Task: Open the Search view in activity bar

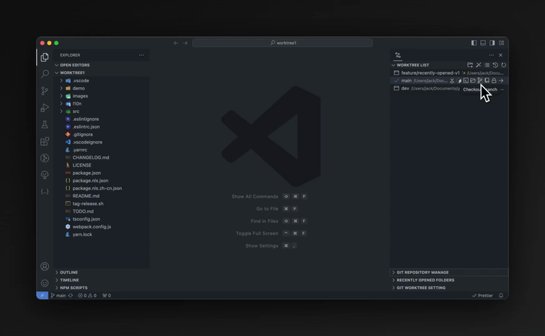Action: pos(44,73)
